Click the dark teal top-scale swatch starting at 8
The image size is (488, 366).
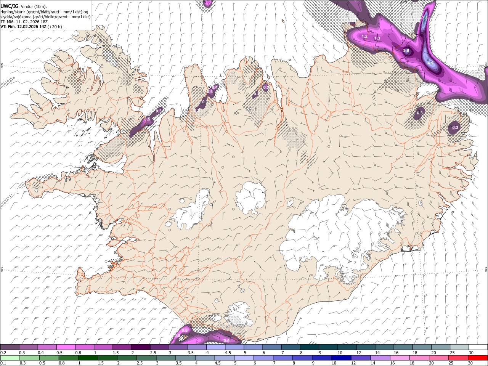[309, 347]
